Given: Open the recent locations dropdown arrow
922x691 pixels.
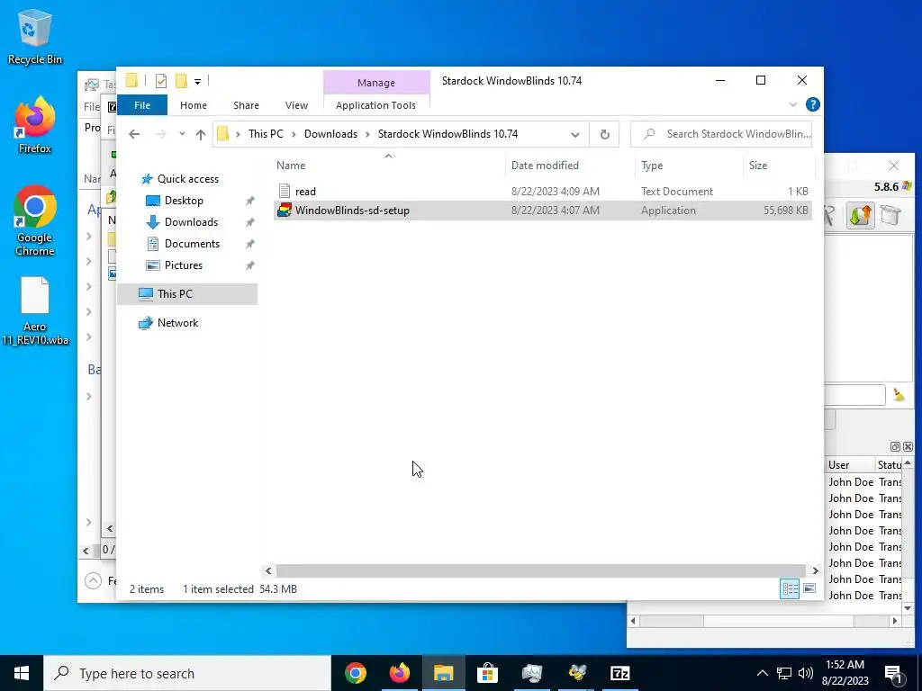Looking at the screenshot, I should [x=182, y=134].
